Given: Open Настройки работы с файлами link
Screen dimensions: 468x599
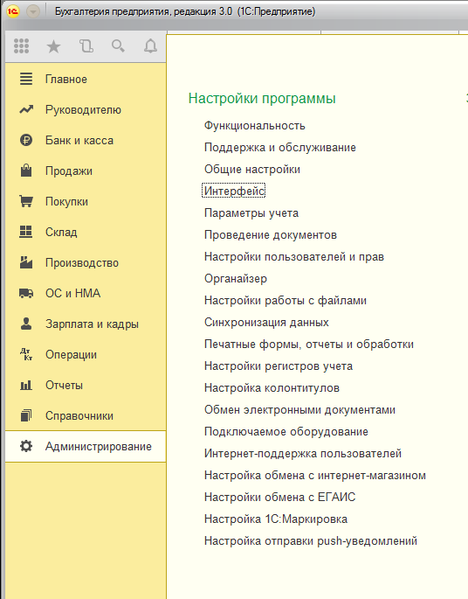Looking at the screenshot, I should (286, 300).
